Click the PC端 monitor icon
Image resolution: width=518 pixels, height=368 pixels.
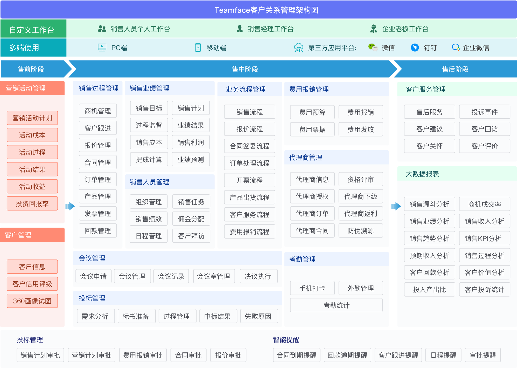tap(102, 47)
